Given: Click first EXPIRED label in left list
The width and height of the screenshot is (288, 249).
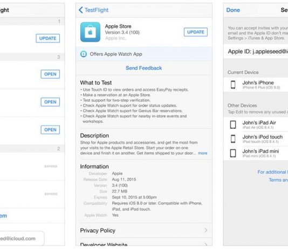Looking at the screenshot, I should pyautogui.click(x=51, y=166).
